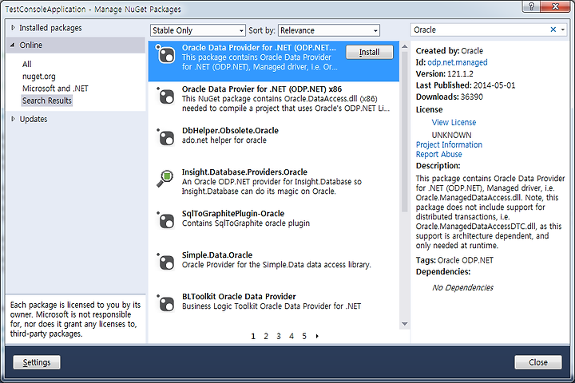Click the Close button at bottom
Image resolution: width=575 pixels, height=383 pixels.
click(538, 362)
